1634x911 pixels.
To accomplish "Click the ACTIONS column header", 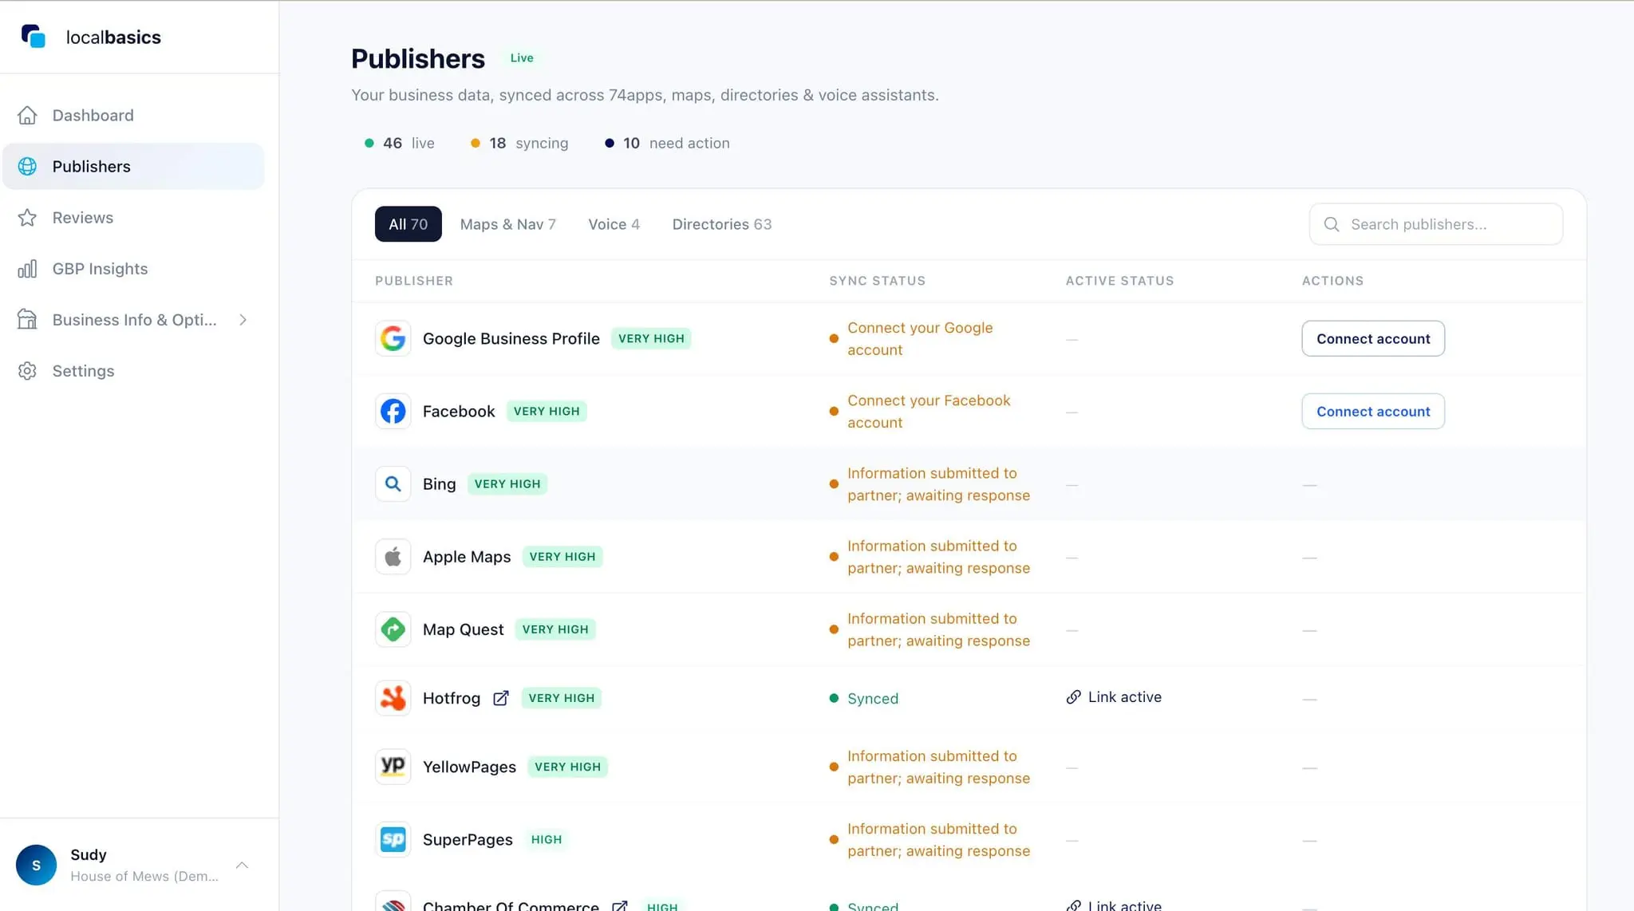I will click(1332, 281).
